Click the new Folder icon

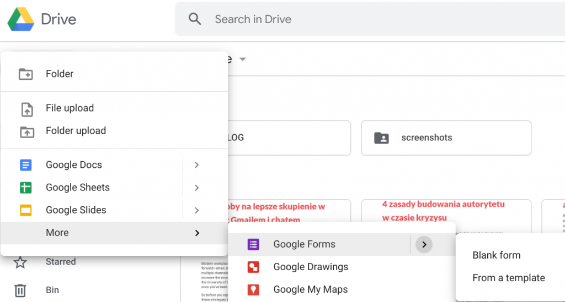(25, 74)
